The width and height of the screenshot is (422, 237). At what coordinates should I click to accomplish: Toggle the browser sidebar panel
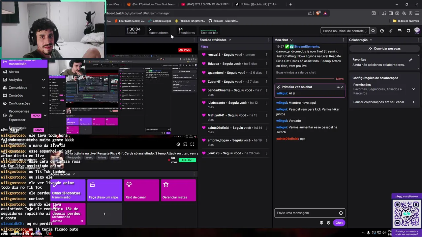coord(391,13)
